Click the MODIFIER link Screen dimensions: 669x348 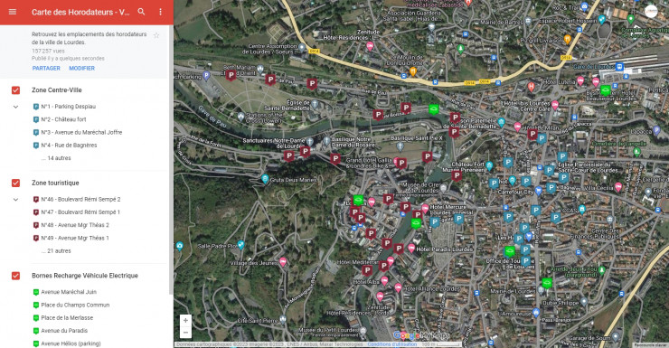click(82, 68)
